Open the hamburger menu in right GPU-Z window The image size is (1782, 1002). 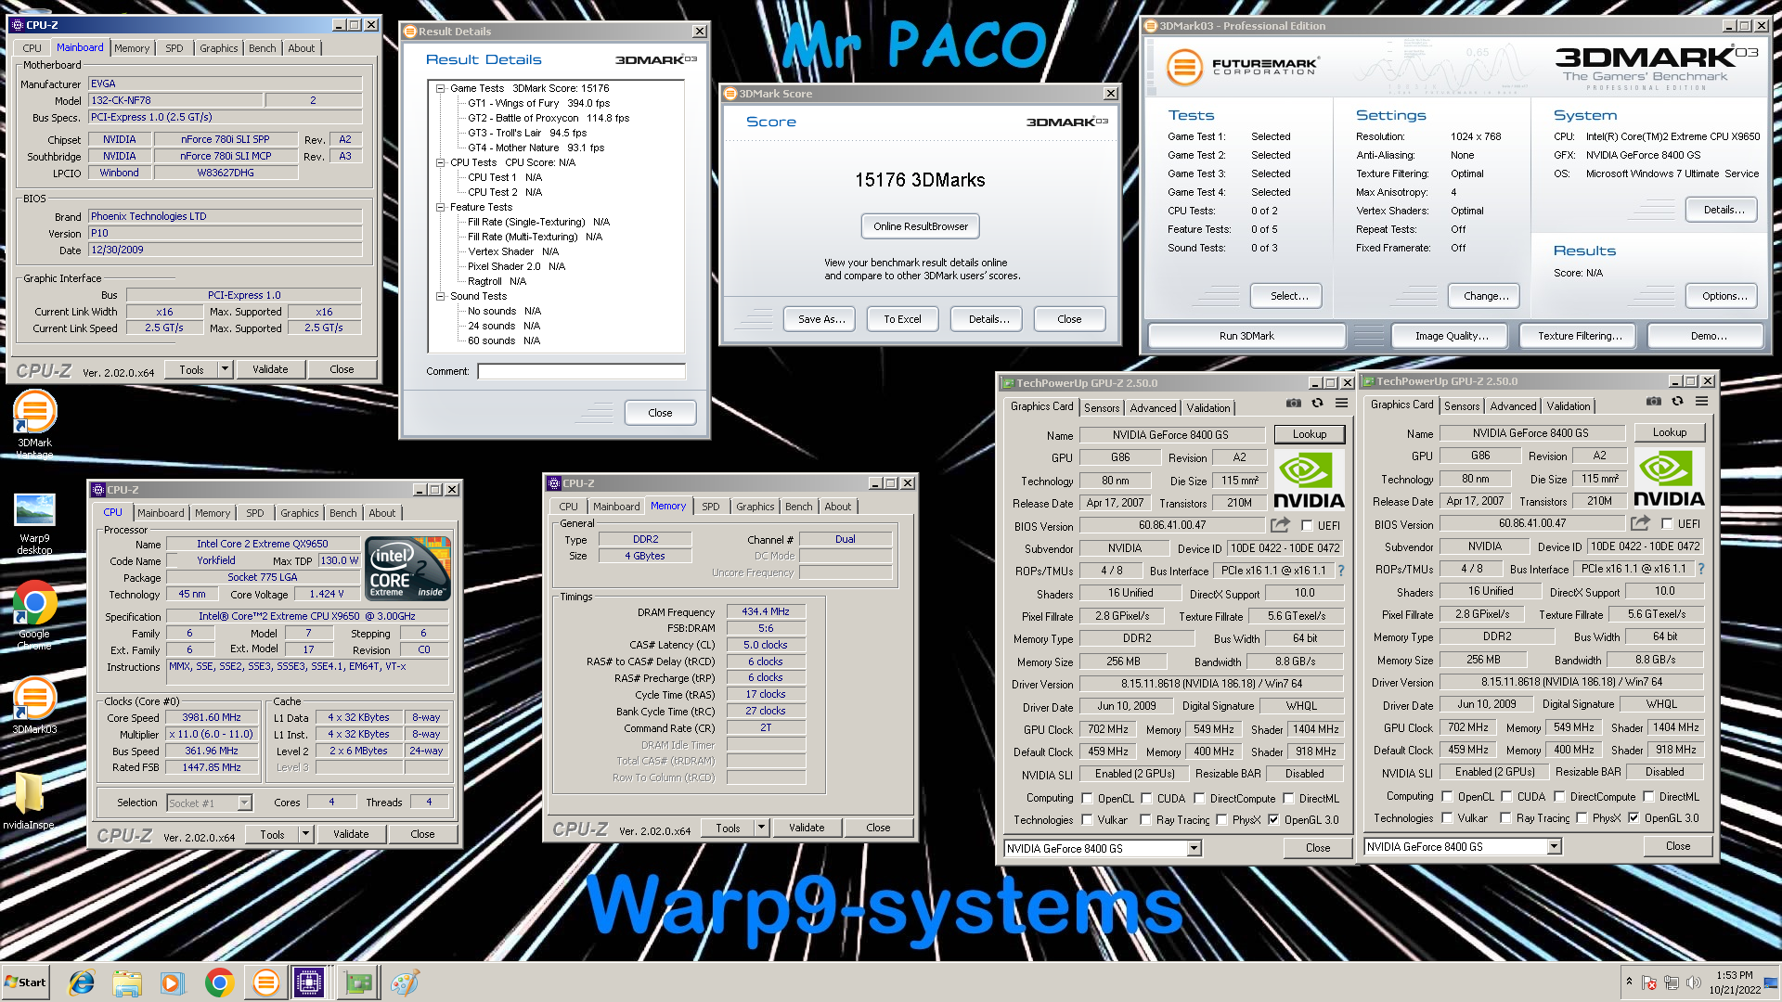[1701, 401]
